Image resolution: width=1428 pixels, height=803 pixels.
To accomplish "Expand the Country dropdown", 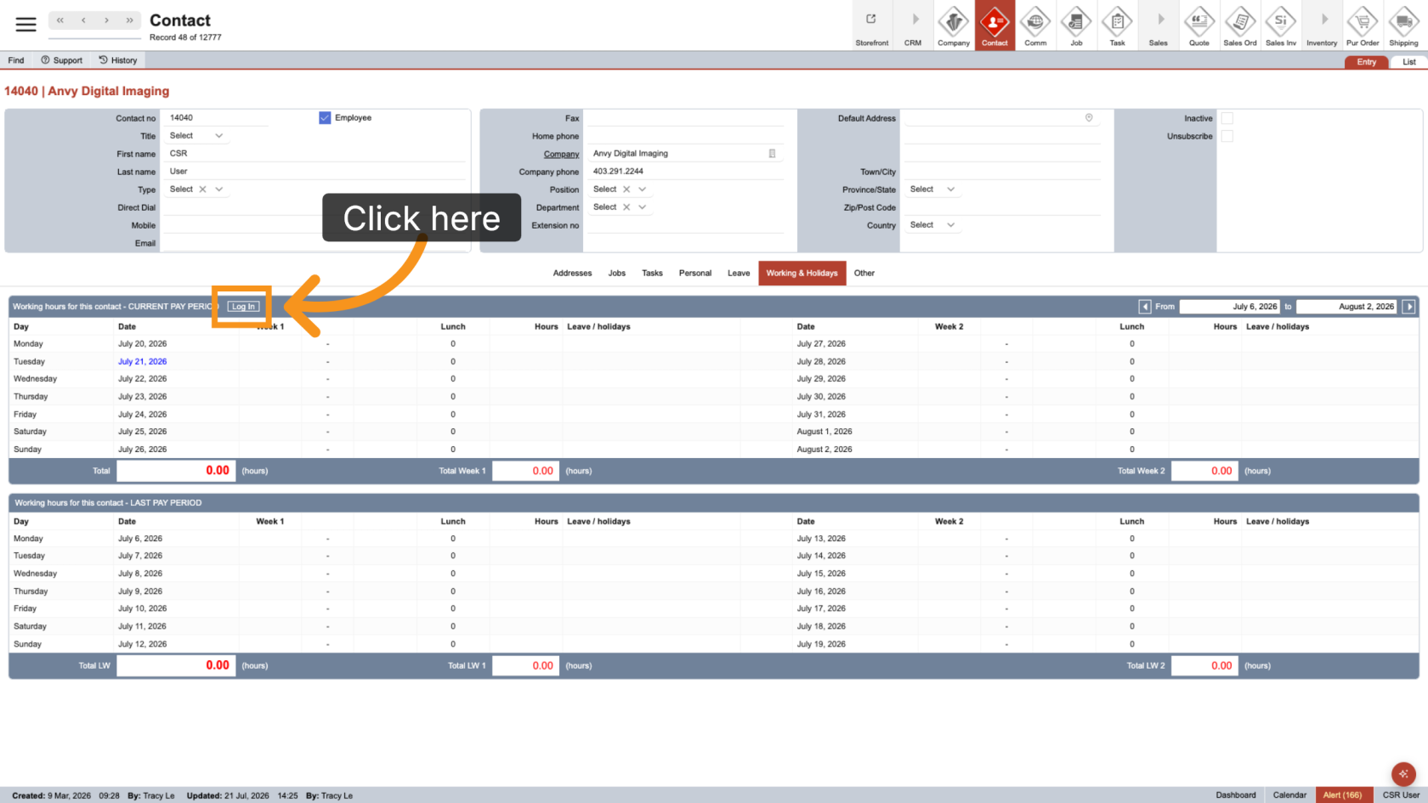I will pyautogui.click(x=932, y=225).
